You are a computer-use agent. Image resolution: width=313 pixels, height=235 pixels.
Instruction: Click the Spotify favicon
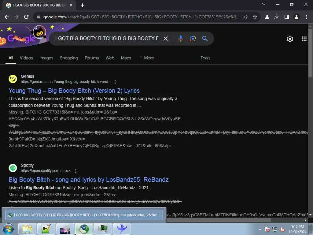tap(13, 168)
